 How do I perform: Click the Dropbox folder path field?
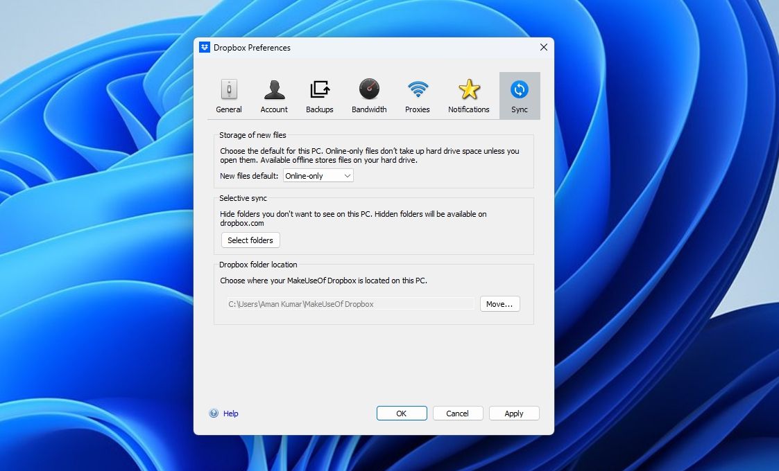point(350,304)
